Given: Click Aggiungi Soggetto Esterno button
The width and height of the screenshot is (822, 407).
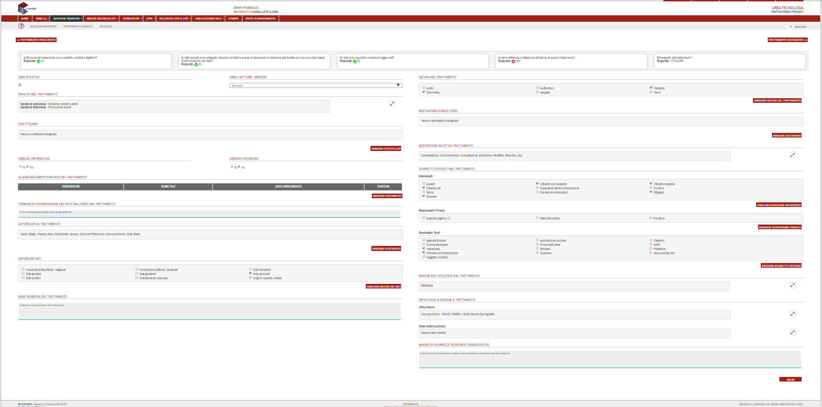Looking at the screenshot, I should [x=781, y=266].
